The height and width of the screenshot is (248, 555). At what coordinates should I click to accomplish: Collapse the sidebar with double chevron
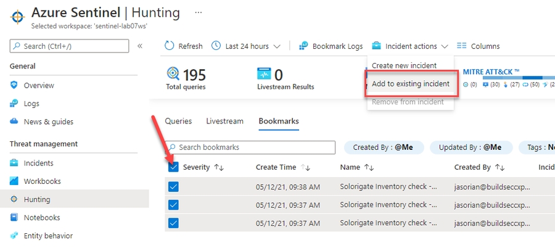[140, 46]
